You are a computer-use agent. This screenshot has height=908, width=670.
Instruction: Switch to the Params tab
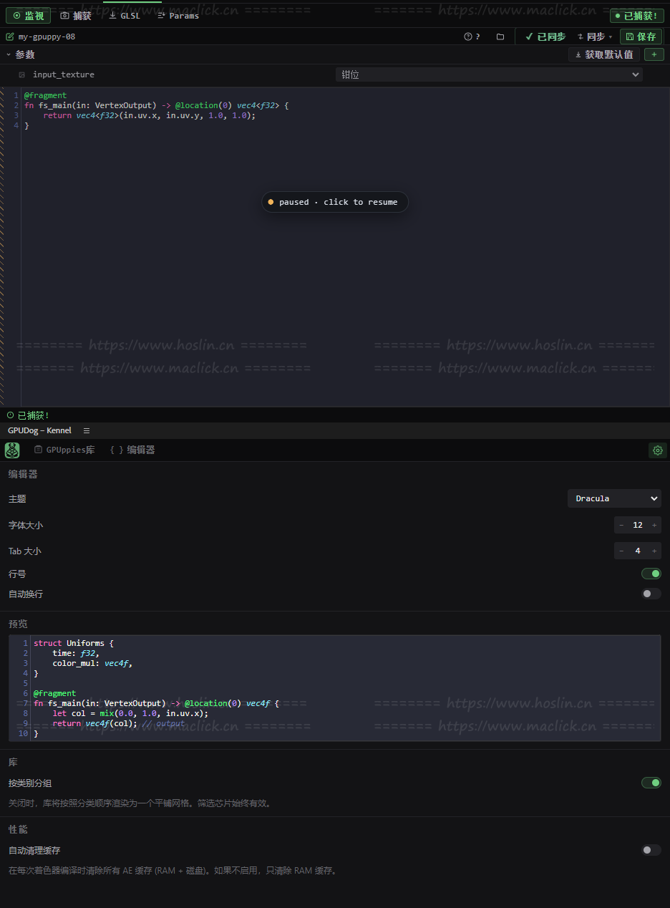[178, 15]
